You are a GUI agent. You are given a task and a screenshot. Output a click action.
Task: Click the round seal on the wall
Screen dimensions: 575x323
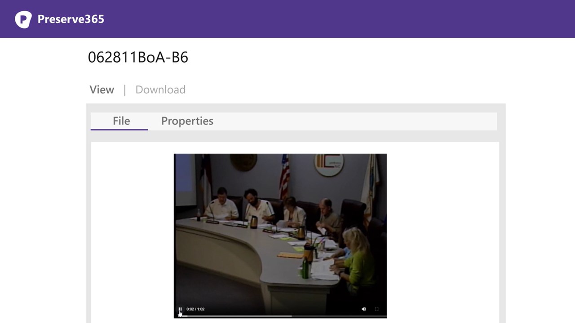point(243,162)
